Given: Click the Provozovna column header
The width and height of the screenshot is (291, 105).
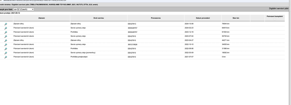Looking at the screenshot, I should (x=156, y=18).
